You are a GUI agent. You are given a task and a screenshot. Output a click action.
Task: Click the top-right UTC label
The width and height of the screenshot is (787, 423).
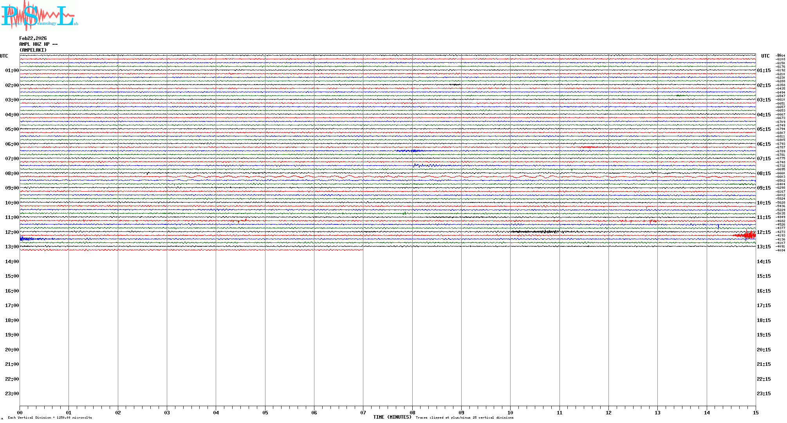[765, 56]
